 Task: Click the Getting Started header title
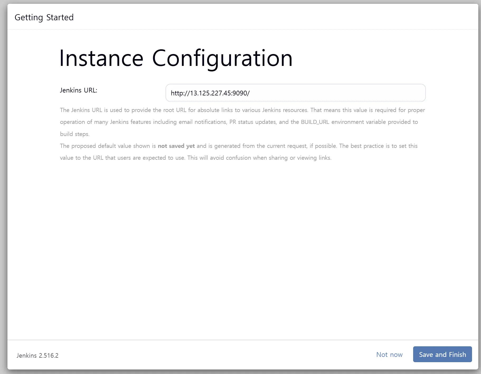pos(44,17)
